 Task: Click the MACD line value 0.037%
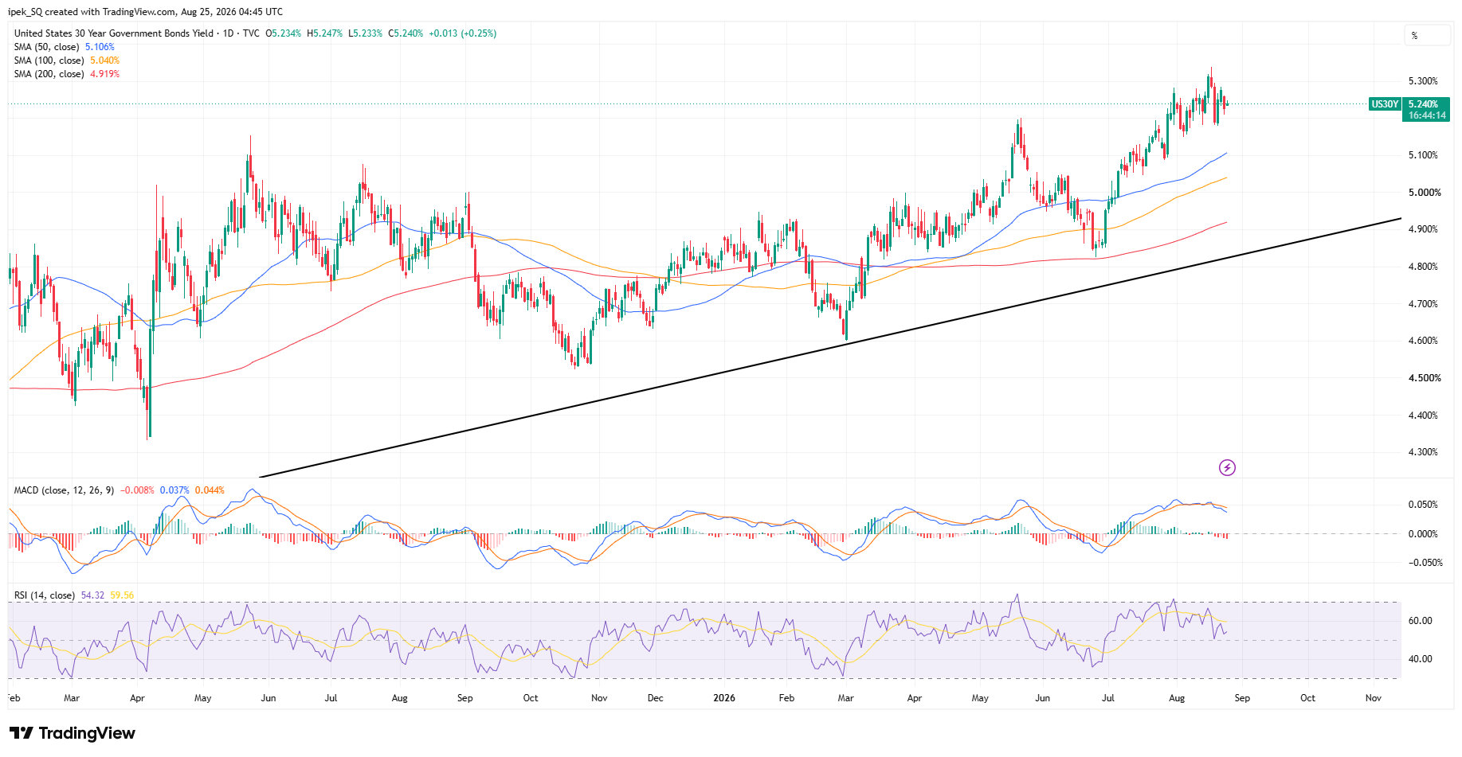click(174, 490)
